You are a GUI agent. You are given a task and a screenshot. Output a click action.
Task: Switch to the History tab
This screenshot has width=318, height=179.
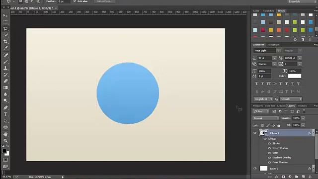pyautogui.click(x=302, y=106)
